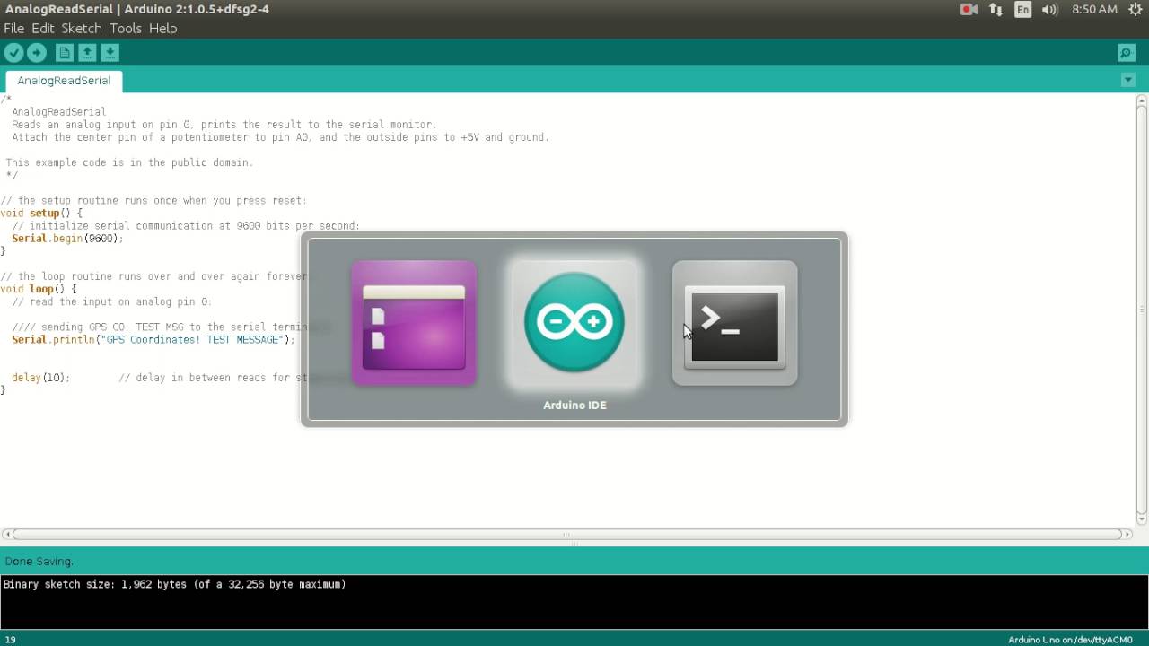Open the Serial Monitor magnifier icon
Image resolution: width=1149 pixels, height=646 pixels.
[x=1127, y=53]
